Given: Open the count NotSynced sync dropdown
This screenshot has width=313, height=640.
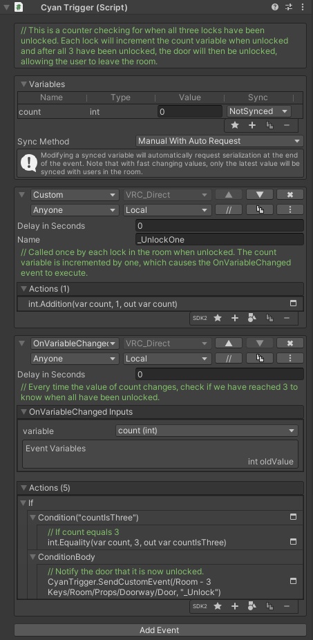Looking at the screenshot, I should click(258, 111).
